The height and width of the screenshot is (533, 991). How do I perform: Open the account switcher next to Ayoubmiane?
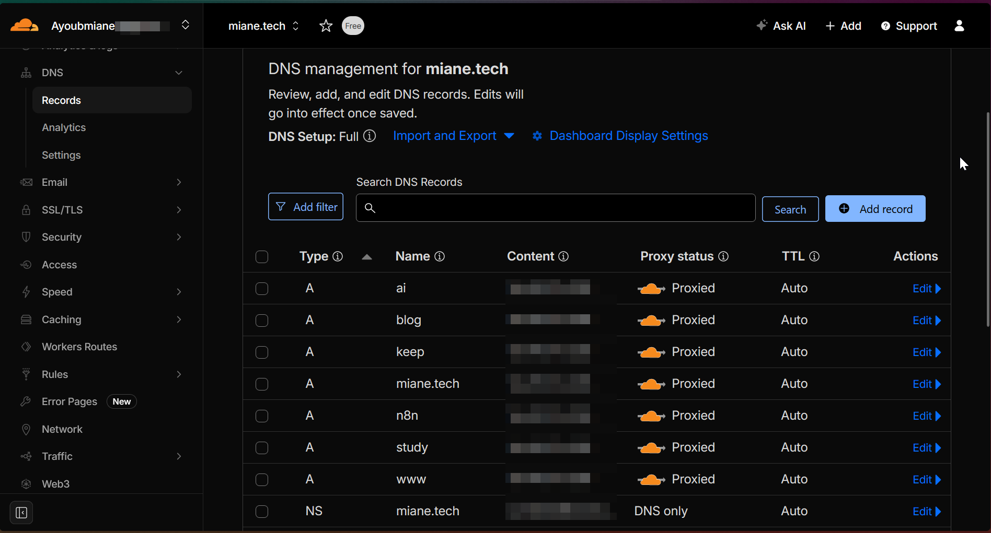[x=185, y=25]
